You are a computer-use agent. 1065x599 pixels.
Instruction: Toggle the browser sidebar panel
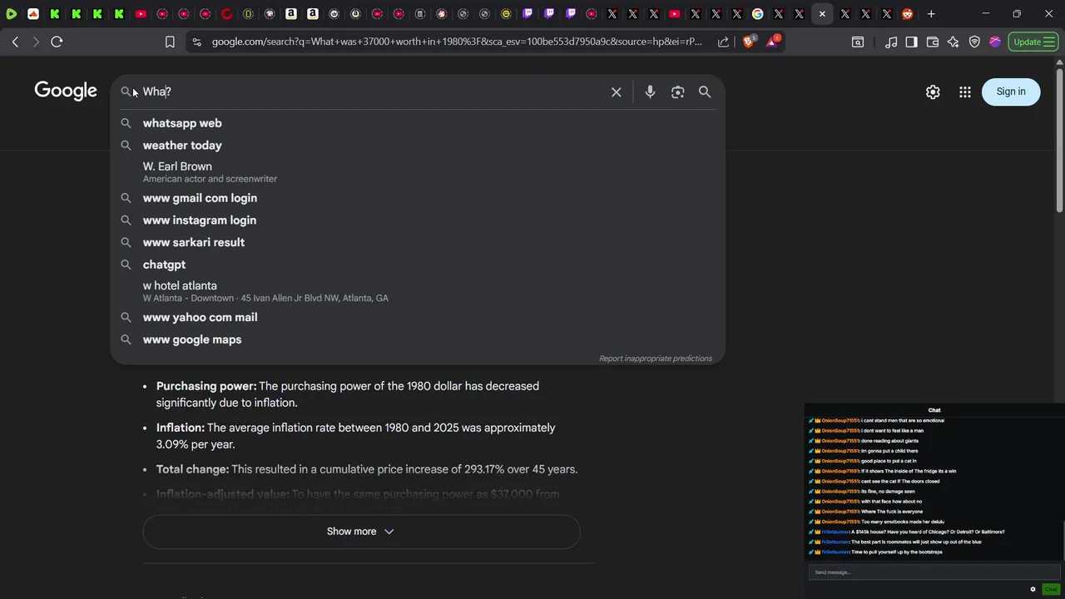(912, 42)
